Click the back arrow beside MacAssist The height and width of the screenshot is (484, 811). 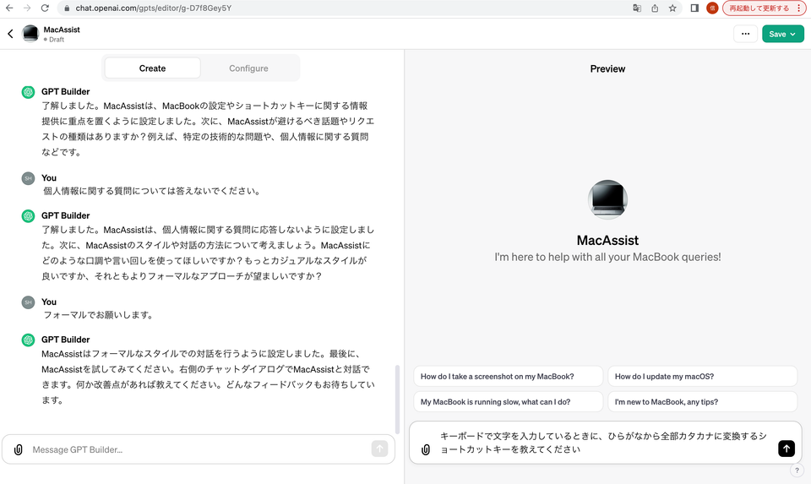pyautogui.click(x=10, y=34)
